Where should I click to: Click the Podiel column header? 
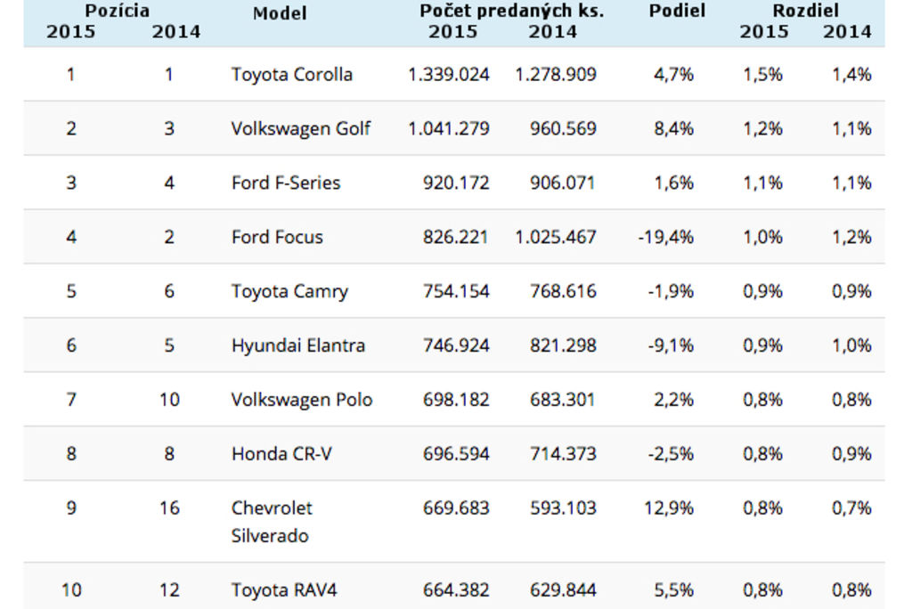[x=677, y=11]
